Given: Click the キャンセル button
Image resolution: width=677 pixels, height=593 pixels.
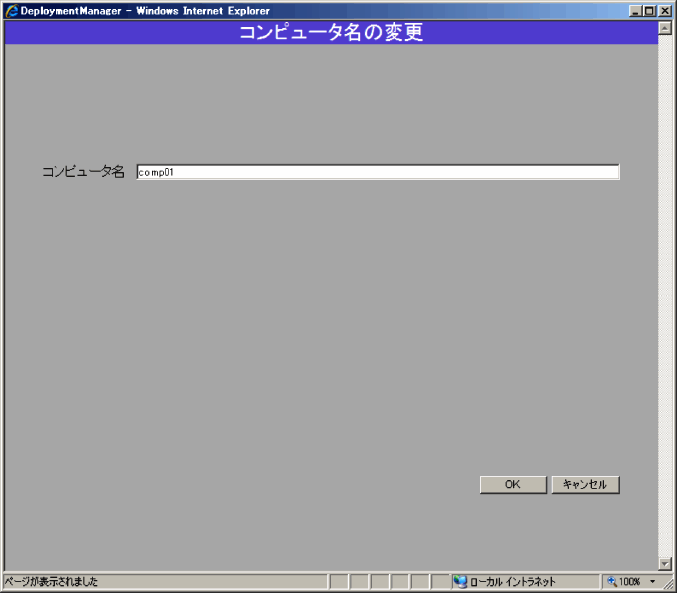Looking at the screenshot, I should tap(585, 485).
